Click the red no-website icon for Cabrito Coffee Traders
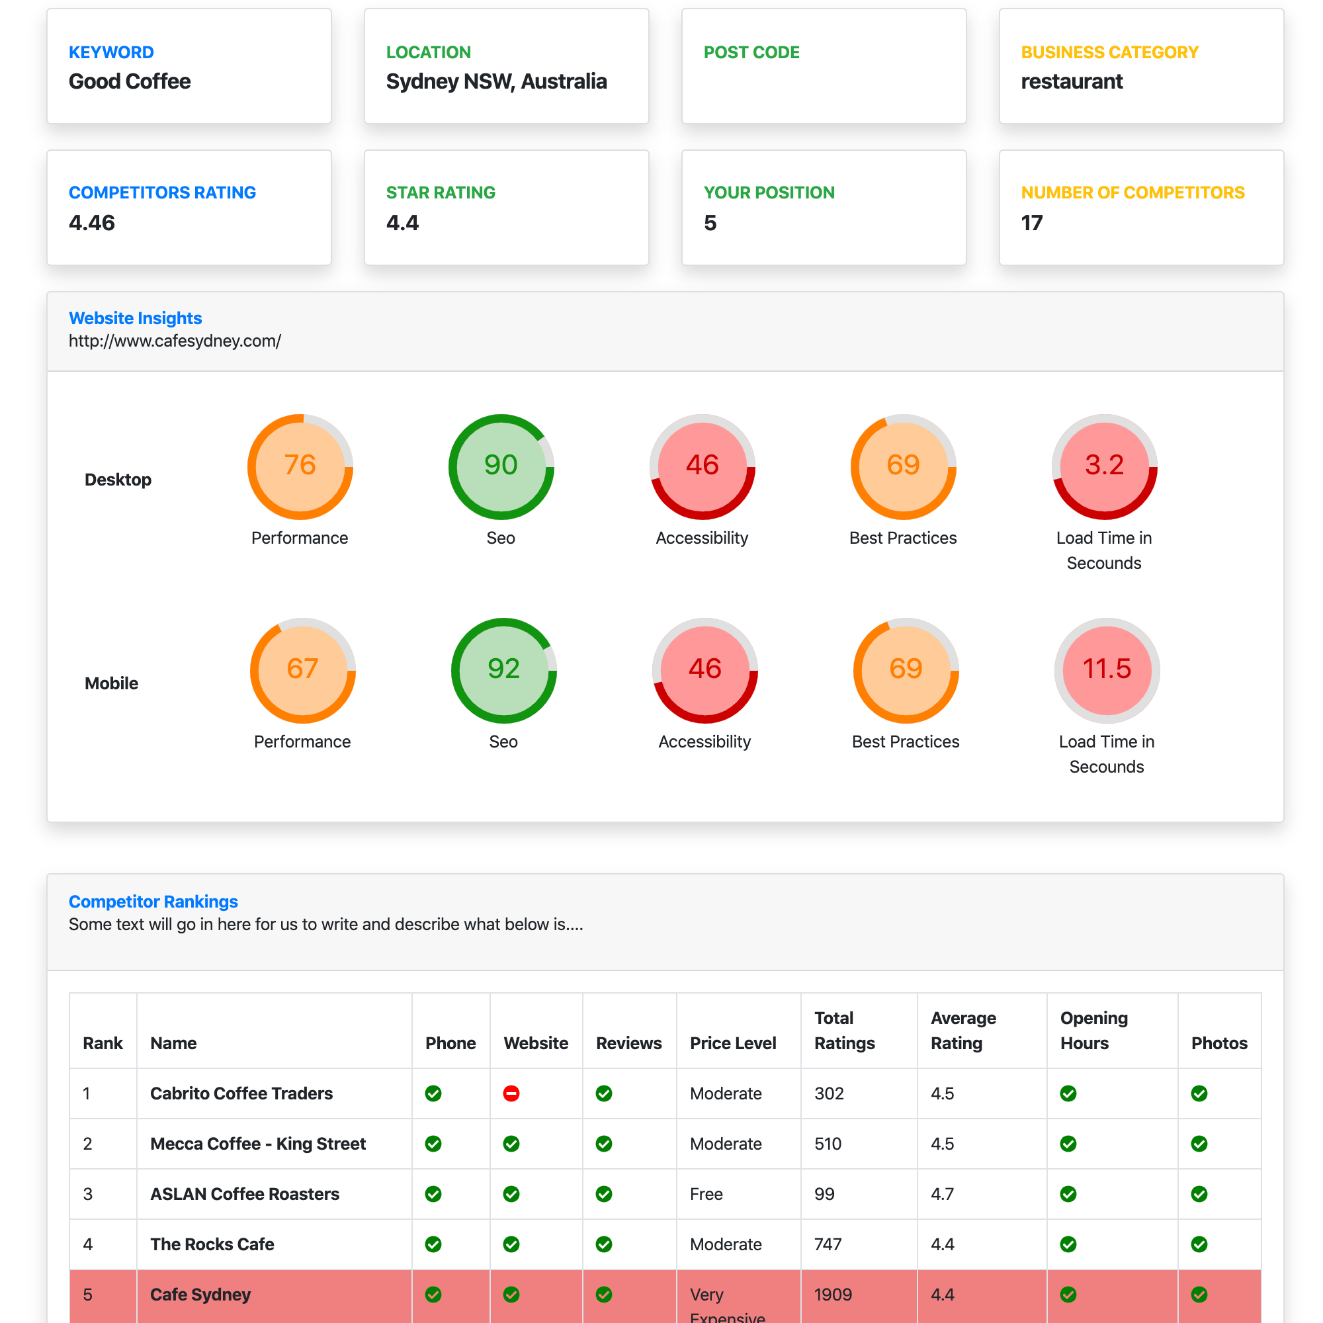 [511, 1093]
